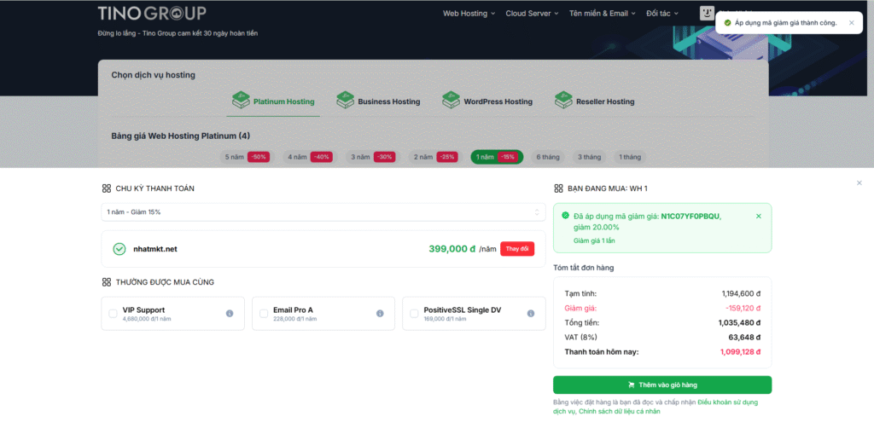Click the Reseller Hosting server icon
The image size is (874, 434).
[562, 101]
